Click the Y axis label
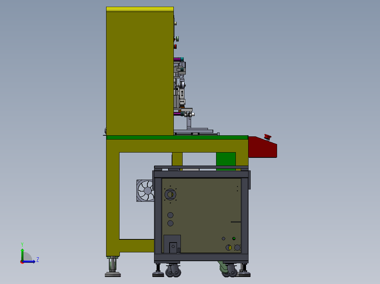Image resolution: width=380 pixels, height=284 pixels. point(22,245)
